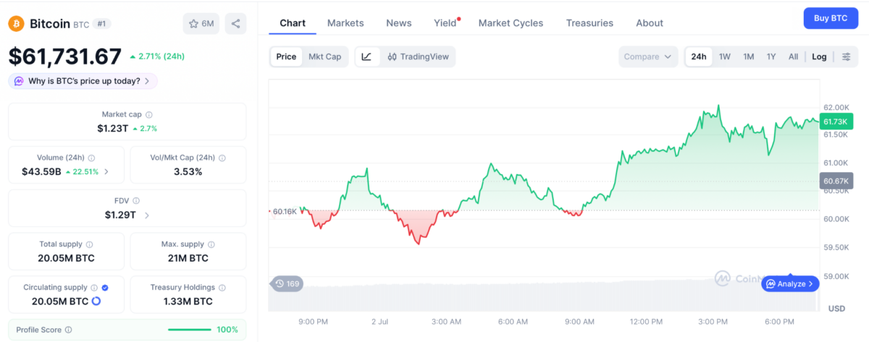Viewport: 869px width, 342px height.
Task: Open the share icon button
Action: [235, 24]
